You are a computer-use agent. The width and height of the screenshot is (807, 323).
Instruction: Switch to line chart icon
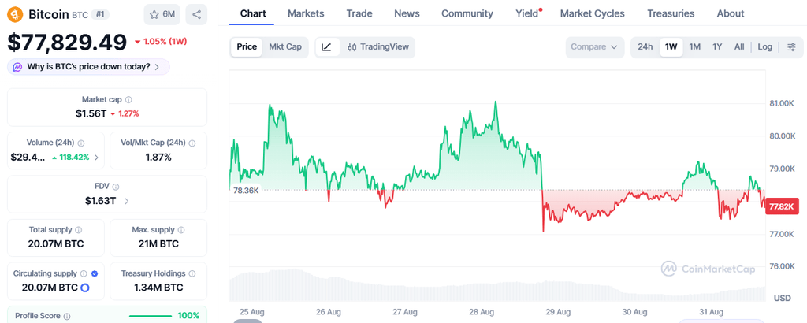point(326,47)
